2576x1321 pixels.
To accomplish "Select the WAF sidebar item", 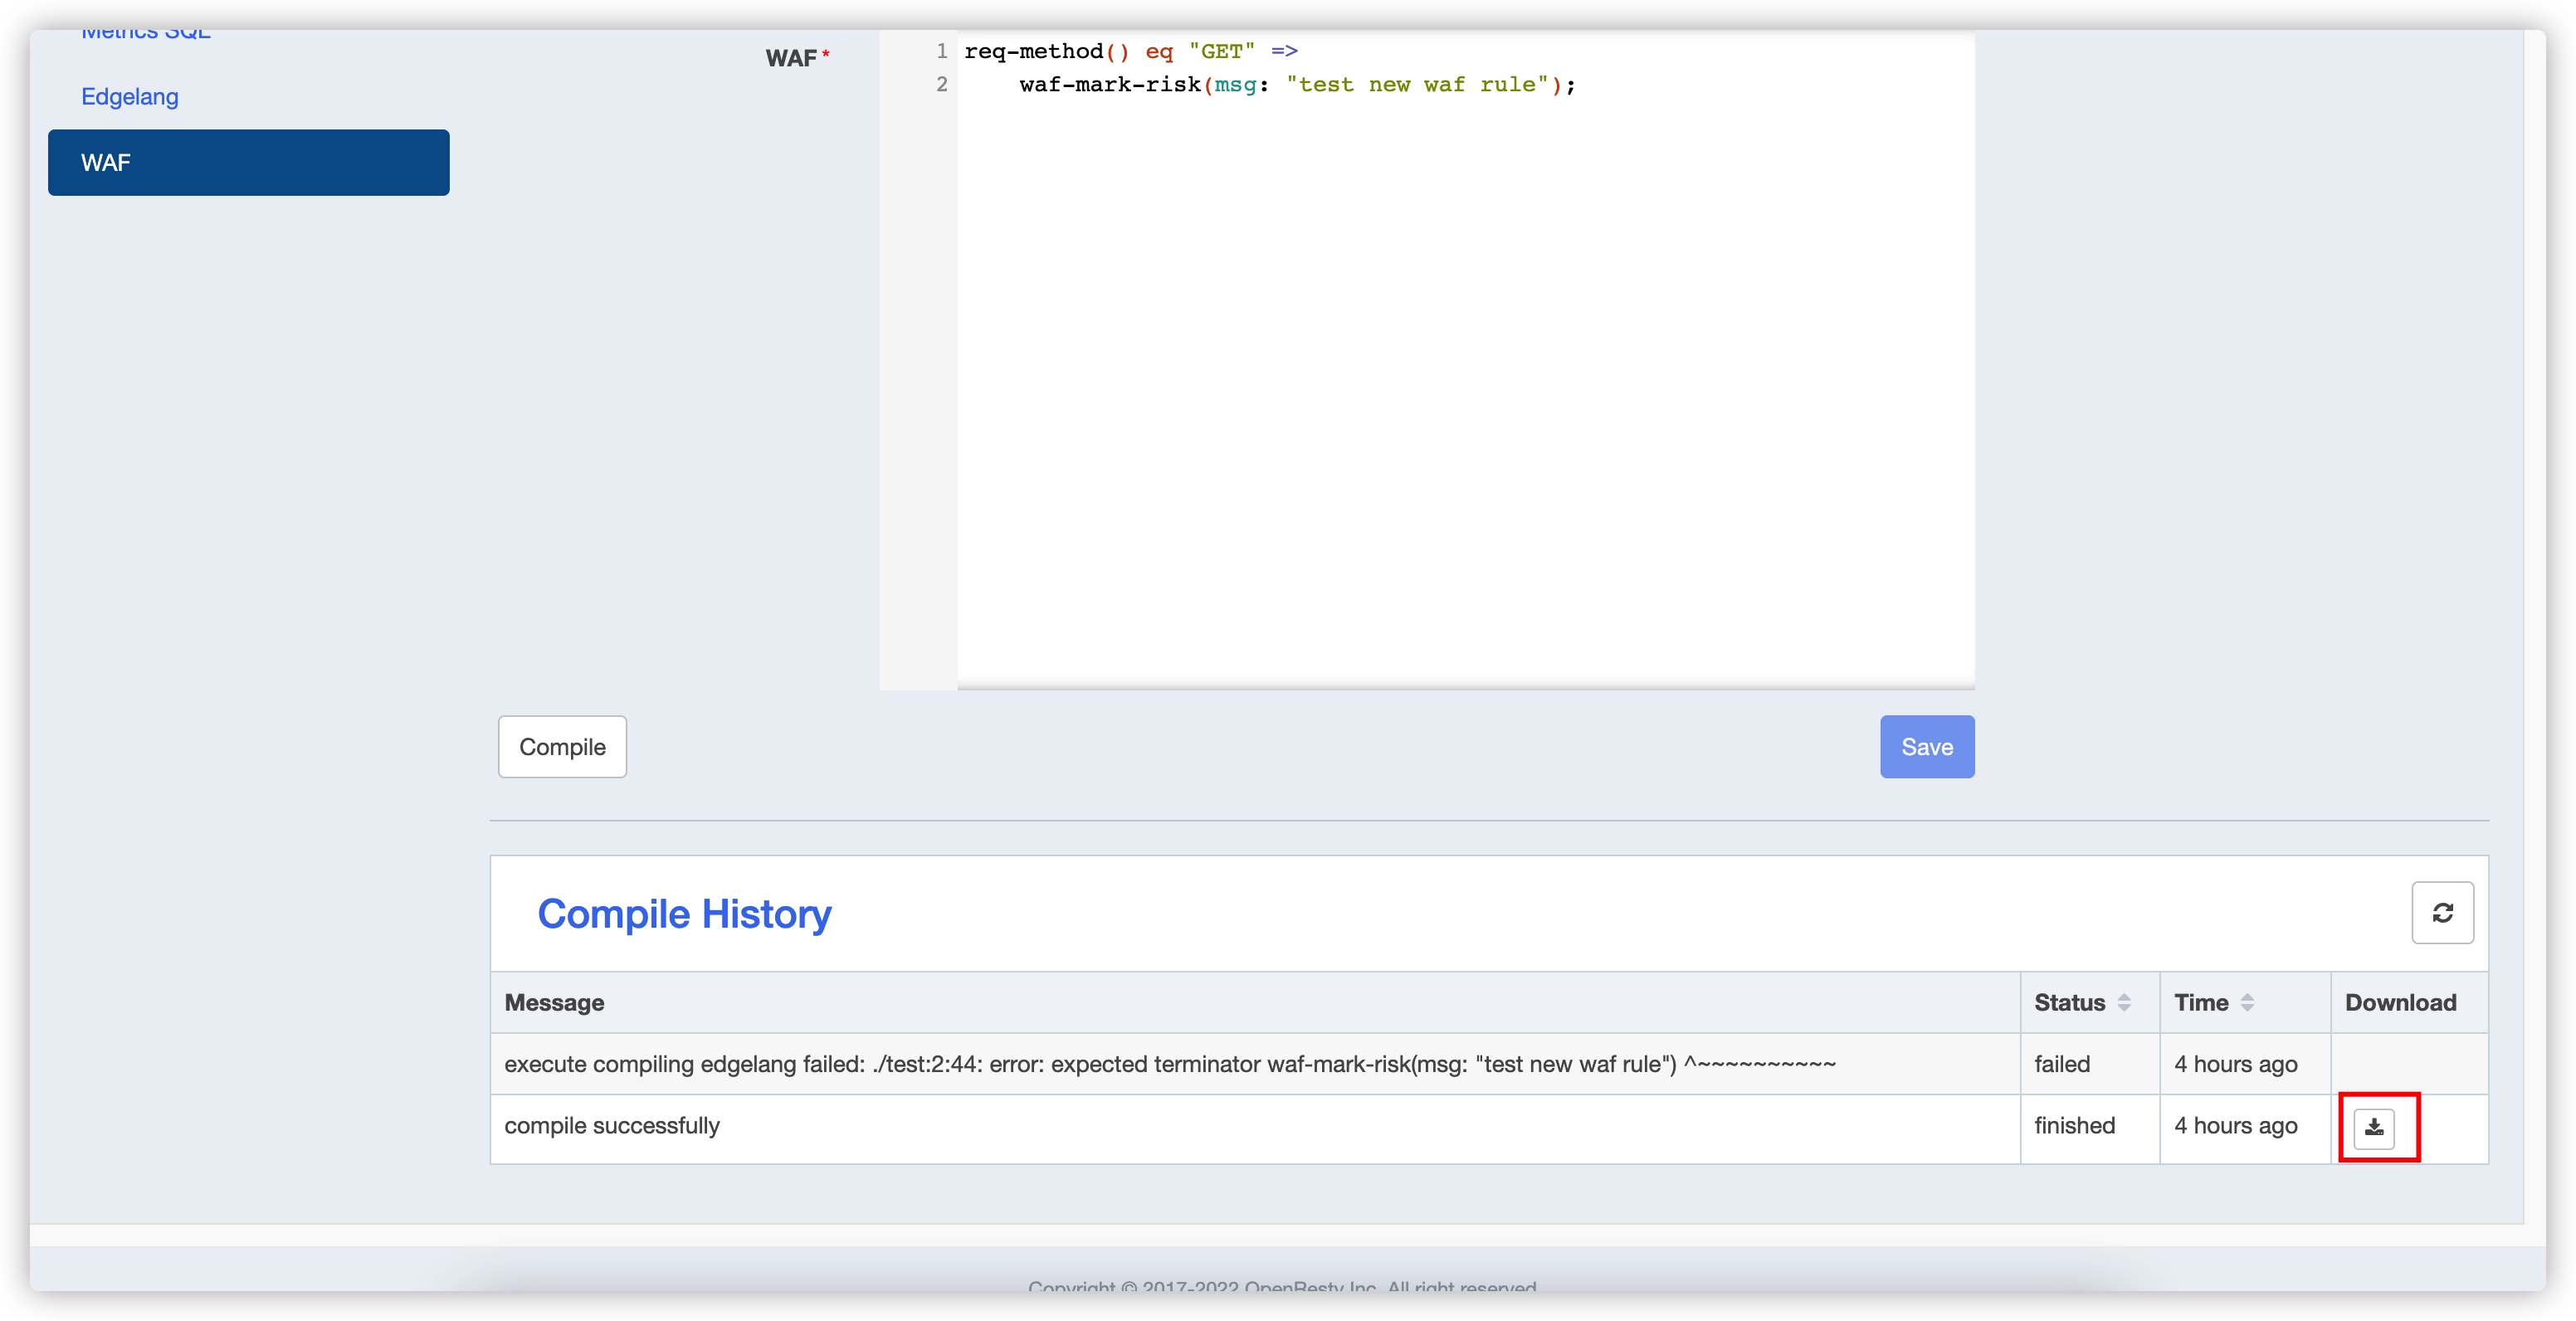I will point(248,162).
